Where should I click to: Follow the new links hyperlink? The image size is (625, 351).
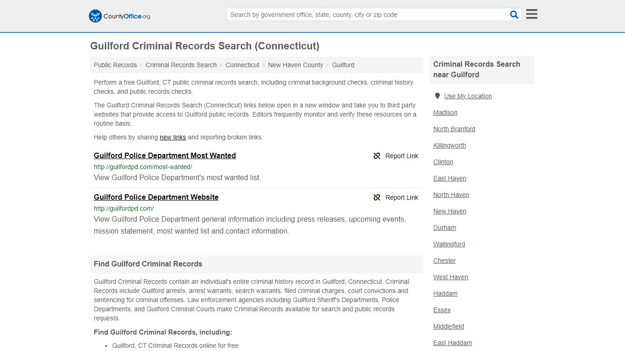pyautogui.click(x=172, y=137)
